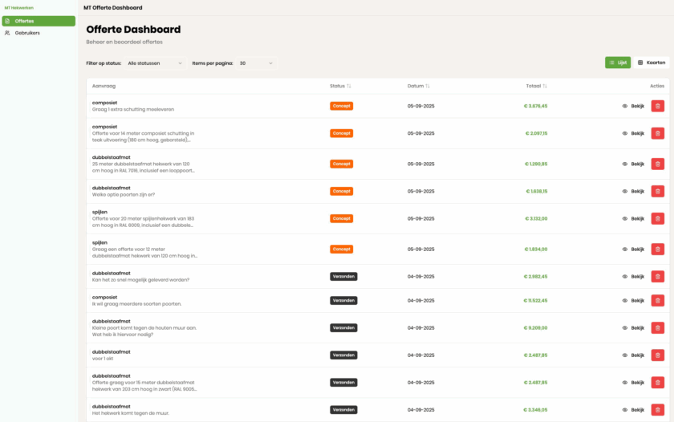Click eye icon for 'Kan het zo snel mogelijk' row
The width and height of the screenshot is (674, 422).
click(x=625, y=276)
